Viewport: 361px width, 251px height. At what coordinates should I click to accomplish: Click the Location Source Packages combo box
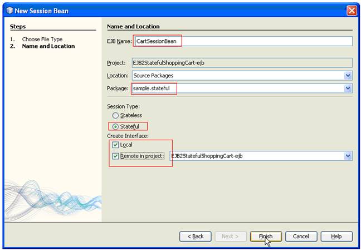click(242, 76)
